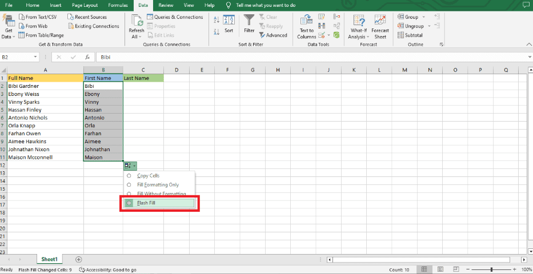The width and height of the screenshot is (533, 274).
Task: Switch to the Review tab
Action: click(166, 6)
